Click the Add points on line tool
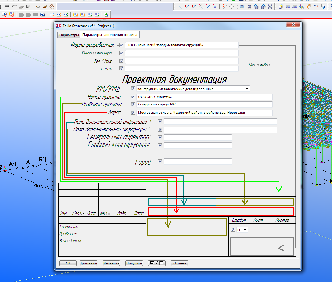 (186, 6)
